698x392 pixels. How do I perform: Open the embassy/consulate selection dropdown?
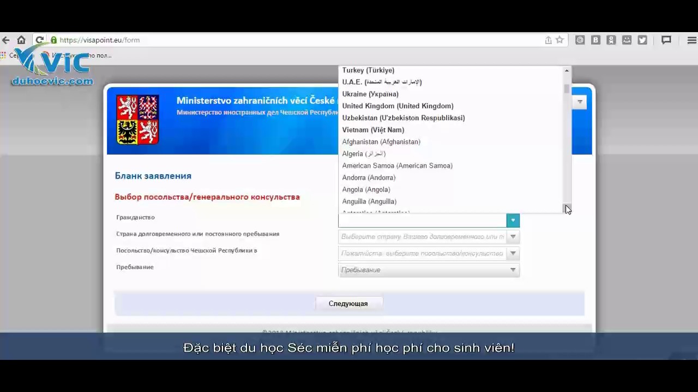[429, 253]
